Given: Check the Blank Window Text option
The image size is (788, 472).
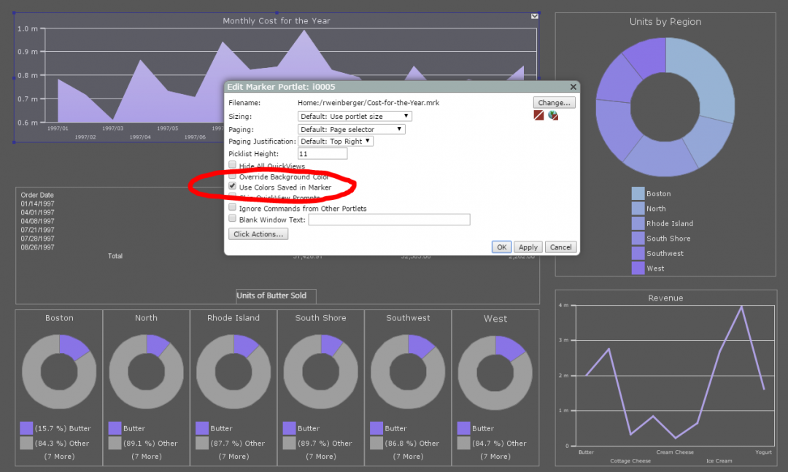Looking at the screenshot, I should coord(232,219).
